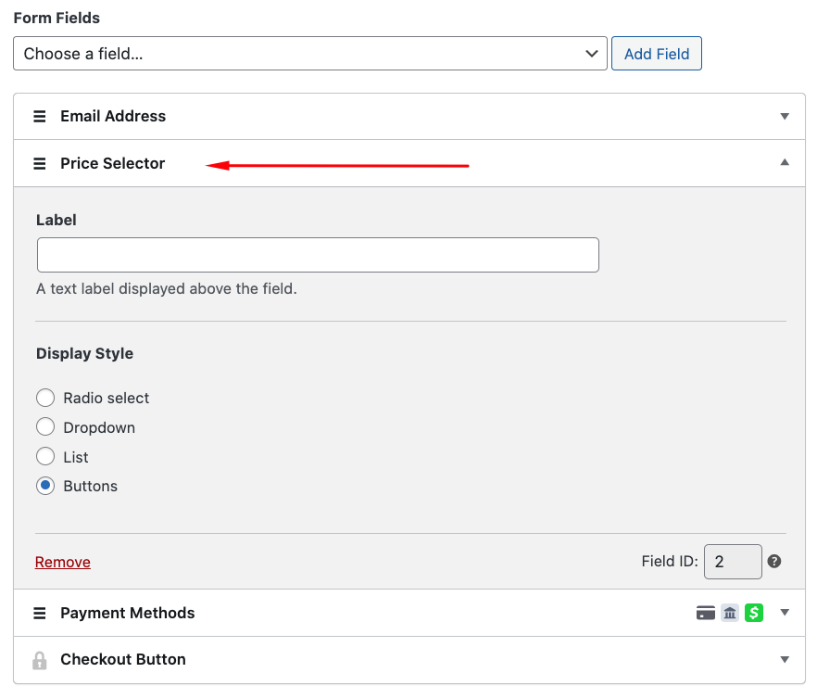Click the green Cash App dollar icon
Image resolution: width=817 pixels, height=698 pixels.
tap(754, 613)
